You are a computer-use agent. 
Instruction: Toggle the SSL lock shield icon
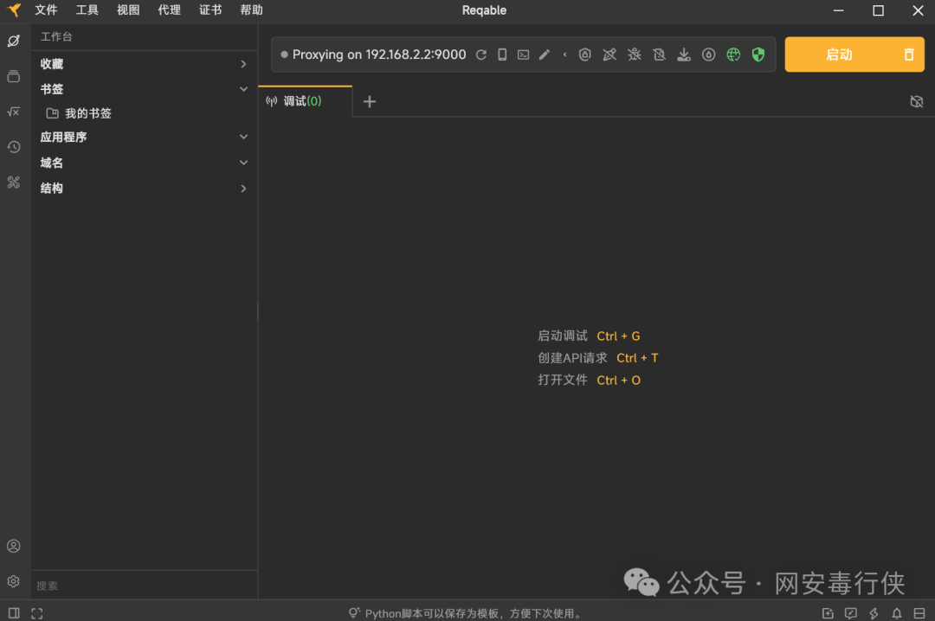(585, 54)
